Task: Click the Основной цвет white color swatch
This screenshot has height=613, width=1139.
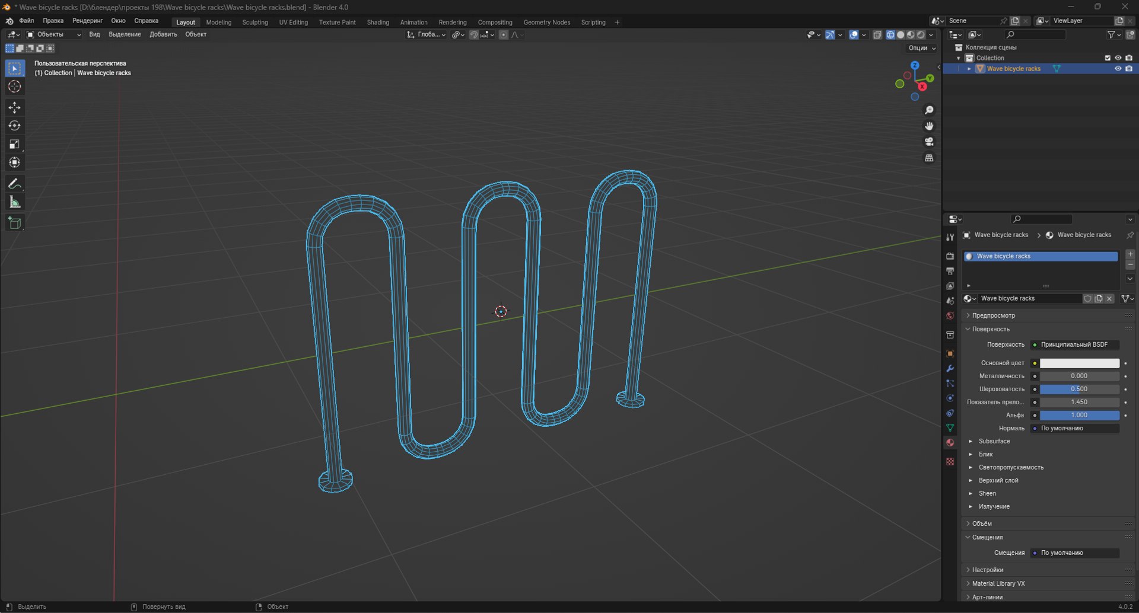Action: 1079,363
